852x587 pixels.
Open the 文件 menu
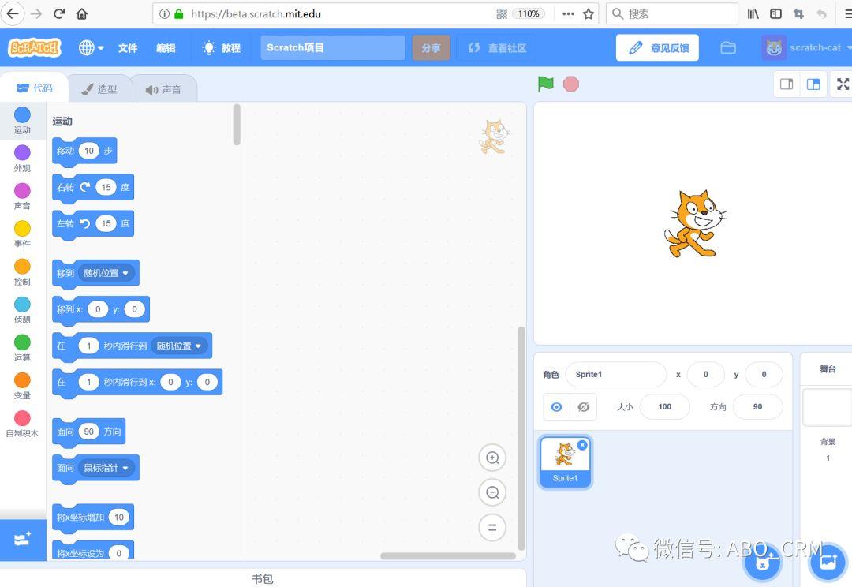click(128, 48)
